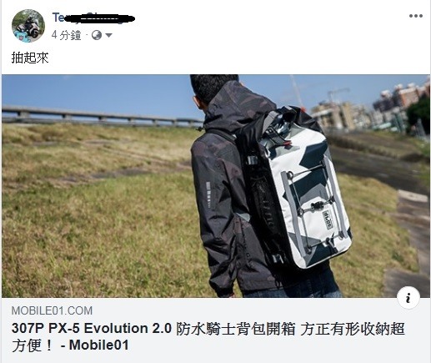431x363 pixels.
Task: Expand the audience dropdown arrow
Action: [108, 35]
